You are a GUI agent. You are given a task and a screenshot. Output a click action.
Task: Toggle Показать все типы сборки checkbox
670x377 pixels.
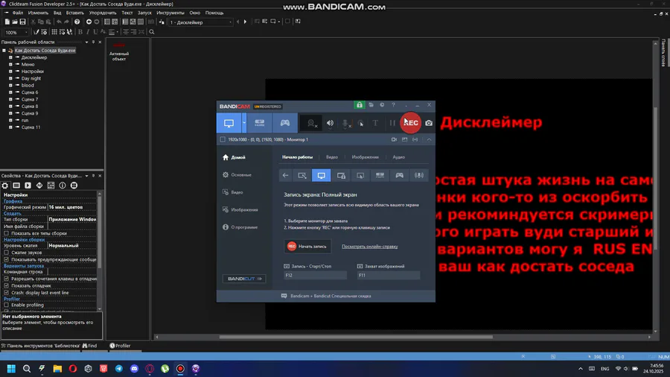(7, 233)
